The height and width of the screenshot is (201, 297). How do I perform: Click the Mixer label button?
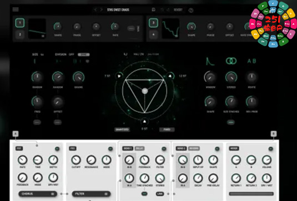click(x=234, y=148)
